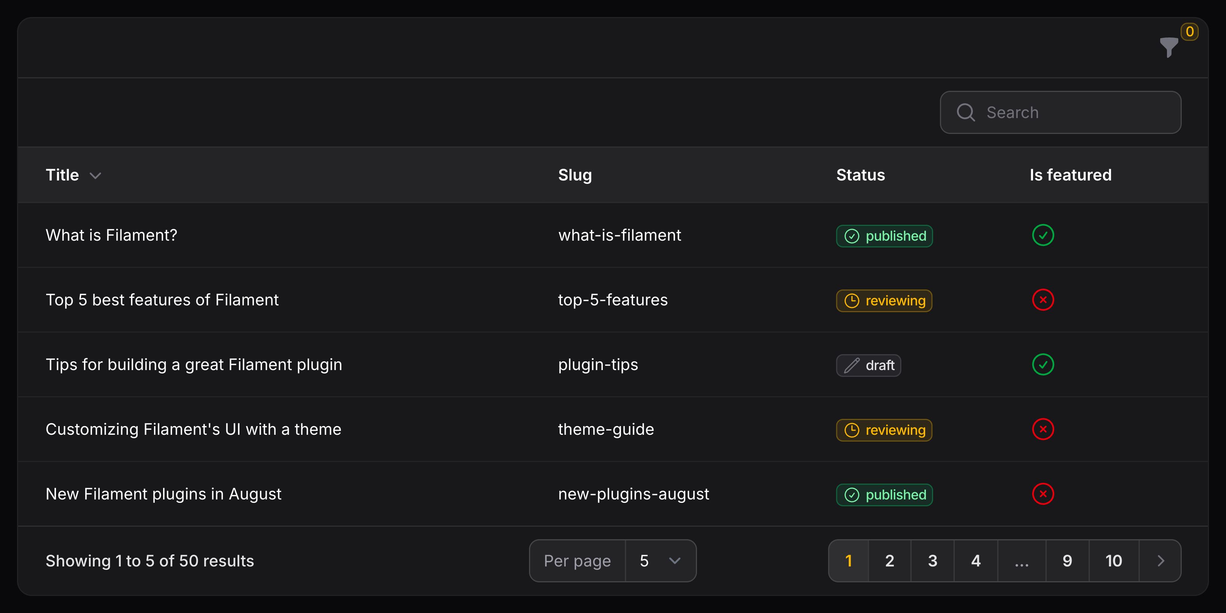This screenshot has height=613, width=1226.
Task: Click the Status column header
Action: (x=860, y=175)
